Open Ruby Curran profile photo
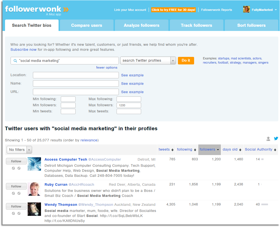The image size is (280, 227). pyautogui.click(x=34, y=189)
